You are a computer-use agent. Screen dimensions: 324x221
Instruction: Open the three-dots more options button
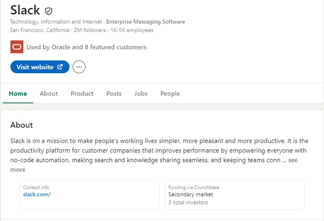[x=79, y=67]
